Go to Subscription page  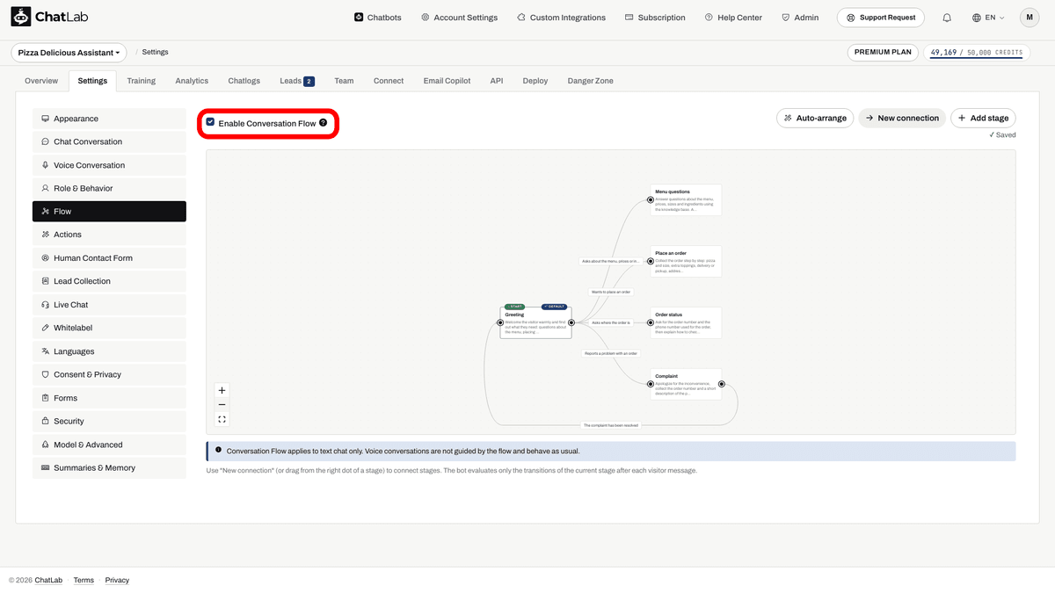(655, 18)
